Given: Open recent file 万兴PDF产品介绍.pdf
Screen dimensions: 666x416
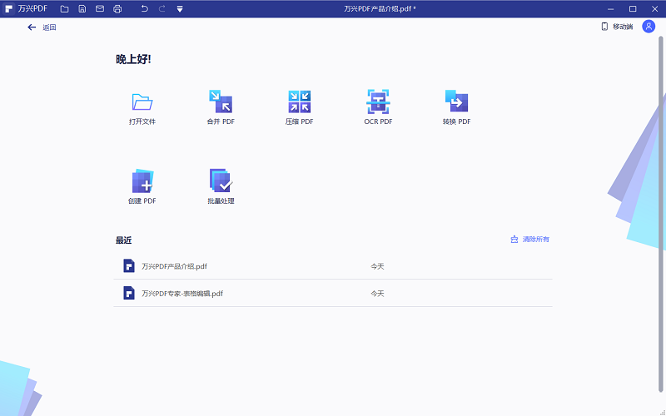Looking at the screenshot, I should click(174, 266).
